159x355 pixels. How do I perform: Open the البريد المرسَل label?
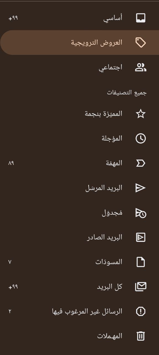[x=104, y=188]
